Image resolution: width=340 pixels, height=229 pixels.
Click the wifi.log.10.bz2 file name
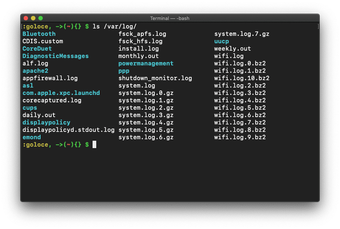coord(242,78)
